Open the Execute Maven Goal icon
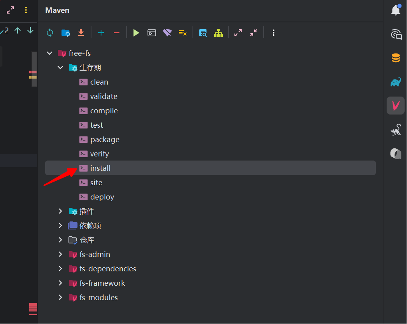Image resolution: width=407 pixels, height=324 pixels. pos(152,33)
